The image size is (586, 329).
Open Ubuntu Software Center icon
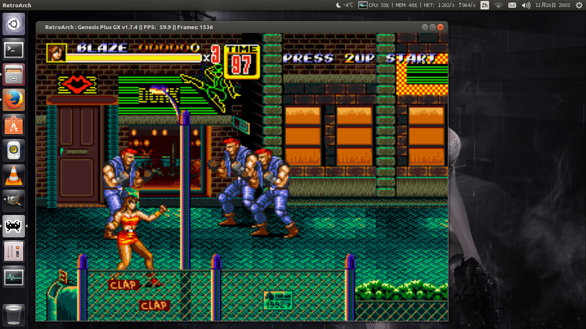pos(14,126)
